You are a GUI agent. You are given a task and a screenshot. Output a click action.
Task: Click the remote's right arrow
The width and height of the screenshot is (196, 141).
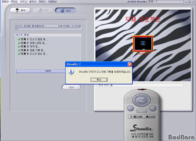click(149, 100)
